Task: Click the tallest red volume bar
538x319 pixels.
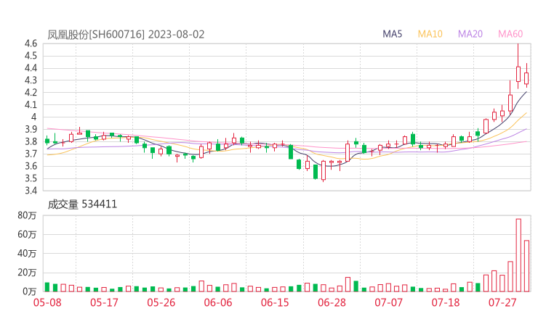Action: click(x=518, y=255)
